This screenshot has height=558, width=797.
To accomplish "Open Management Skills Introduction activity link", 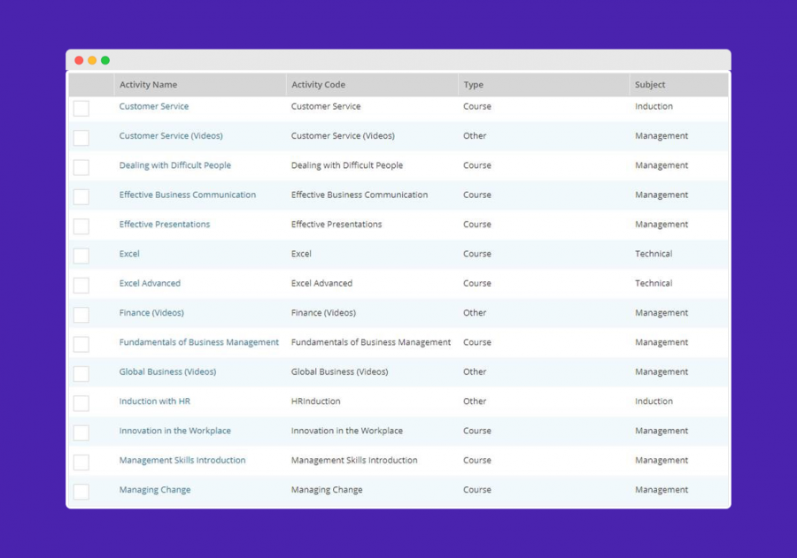I will pyautogui.click(x=182, y=460).
